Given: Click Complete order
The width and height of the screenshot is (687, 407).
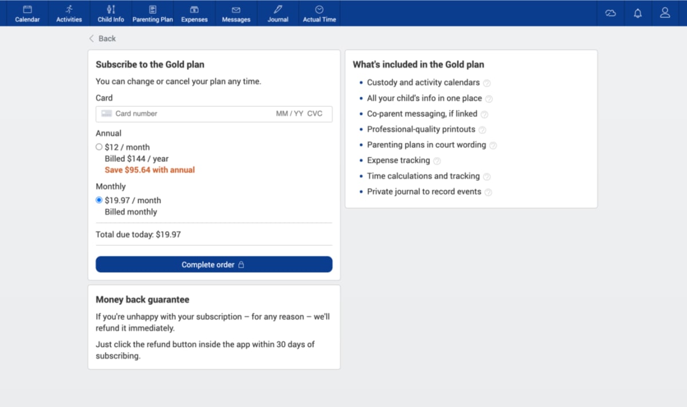Looking at the screenshot, I should 214,264.
